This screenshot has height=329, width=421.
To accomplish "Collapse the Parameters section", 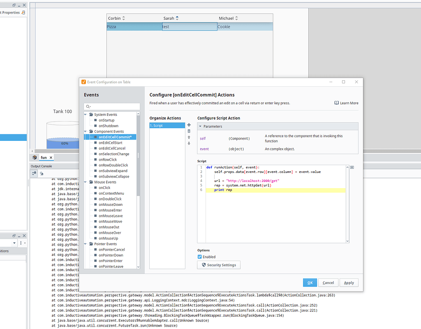I will (201, 126).
